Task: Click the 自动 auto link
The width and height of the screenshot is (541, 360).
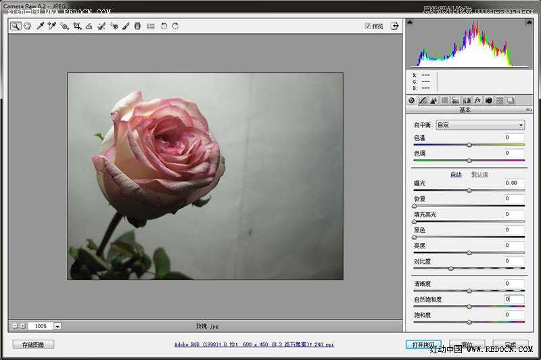Action: tap(456, 175)
